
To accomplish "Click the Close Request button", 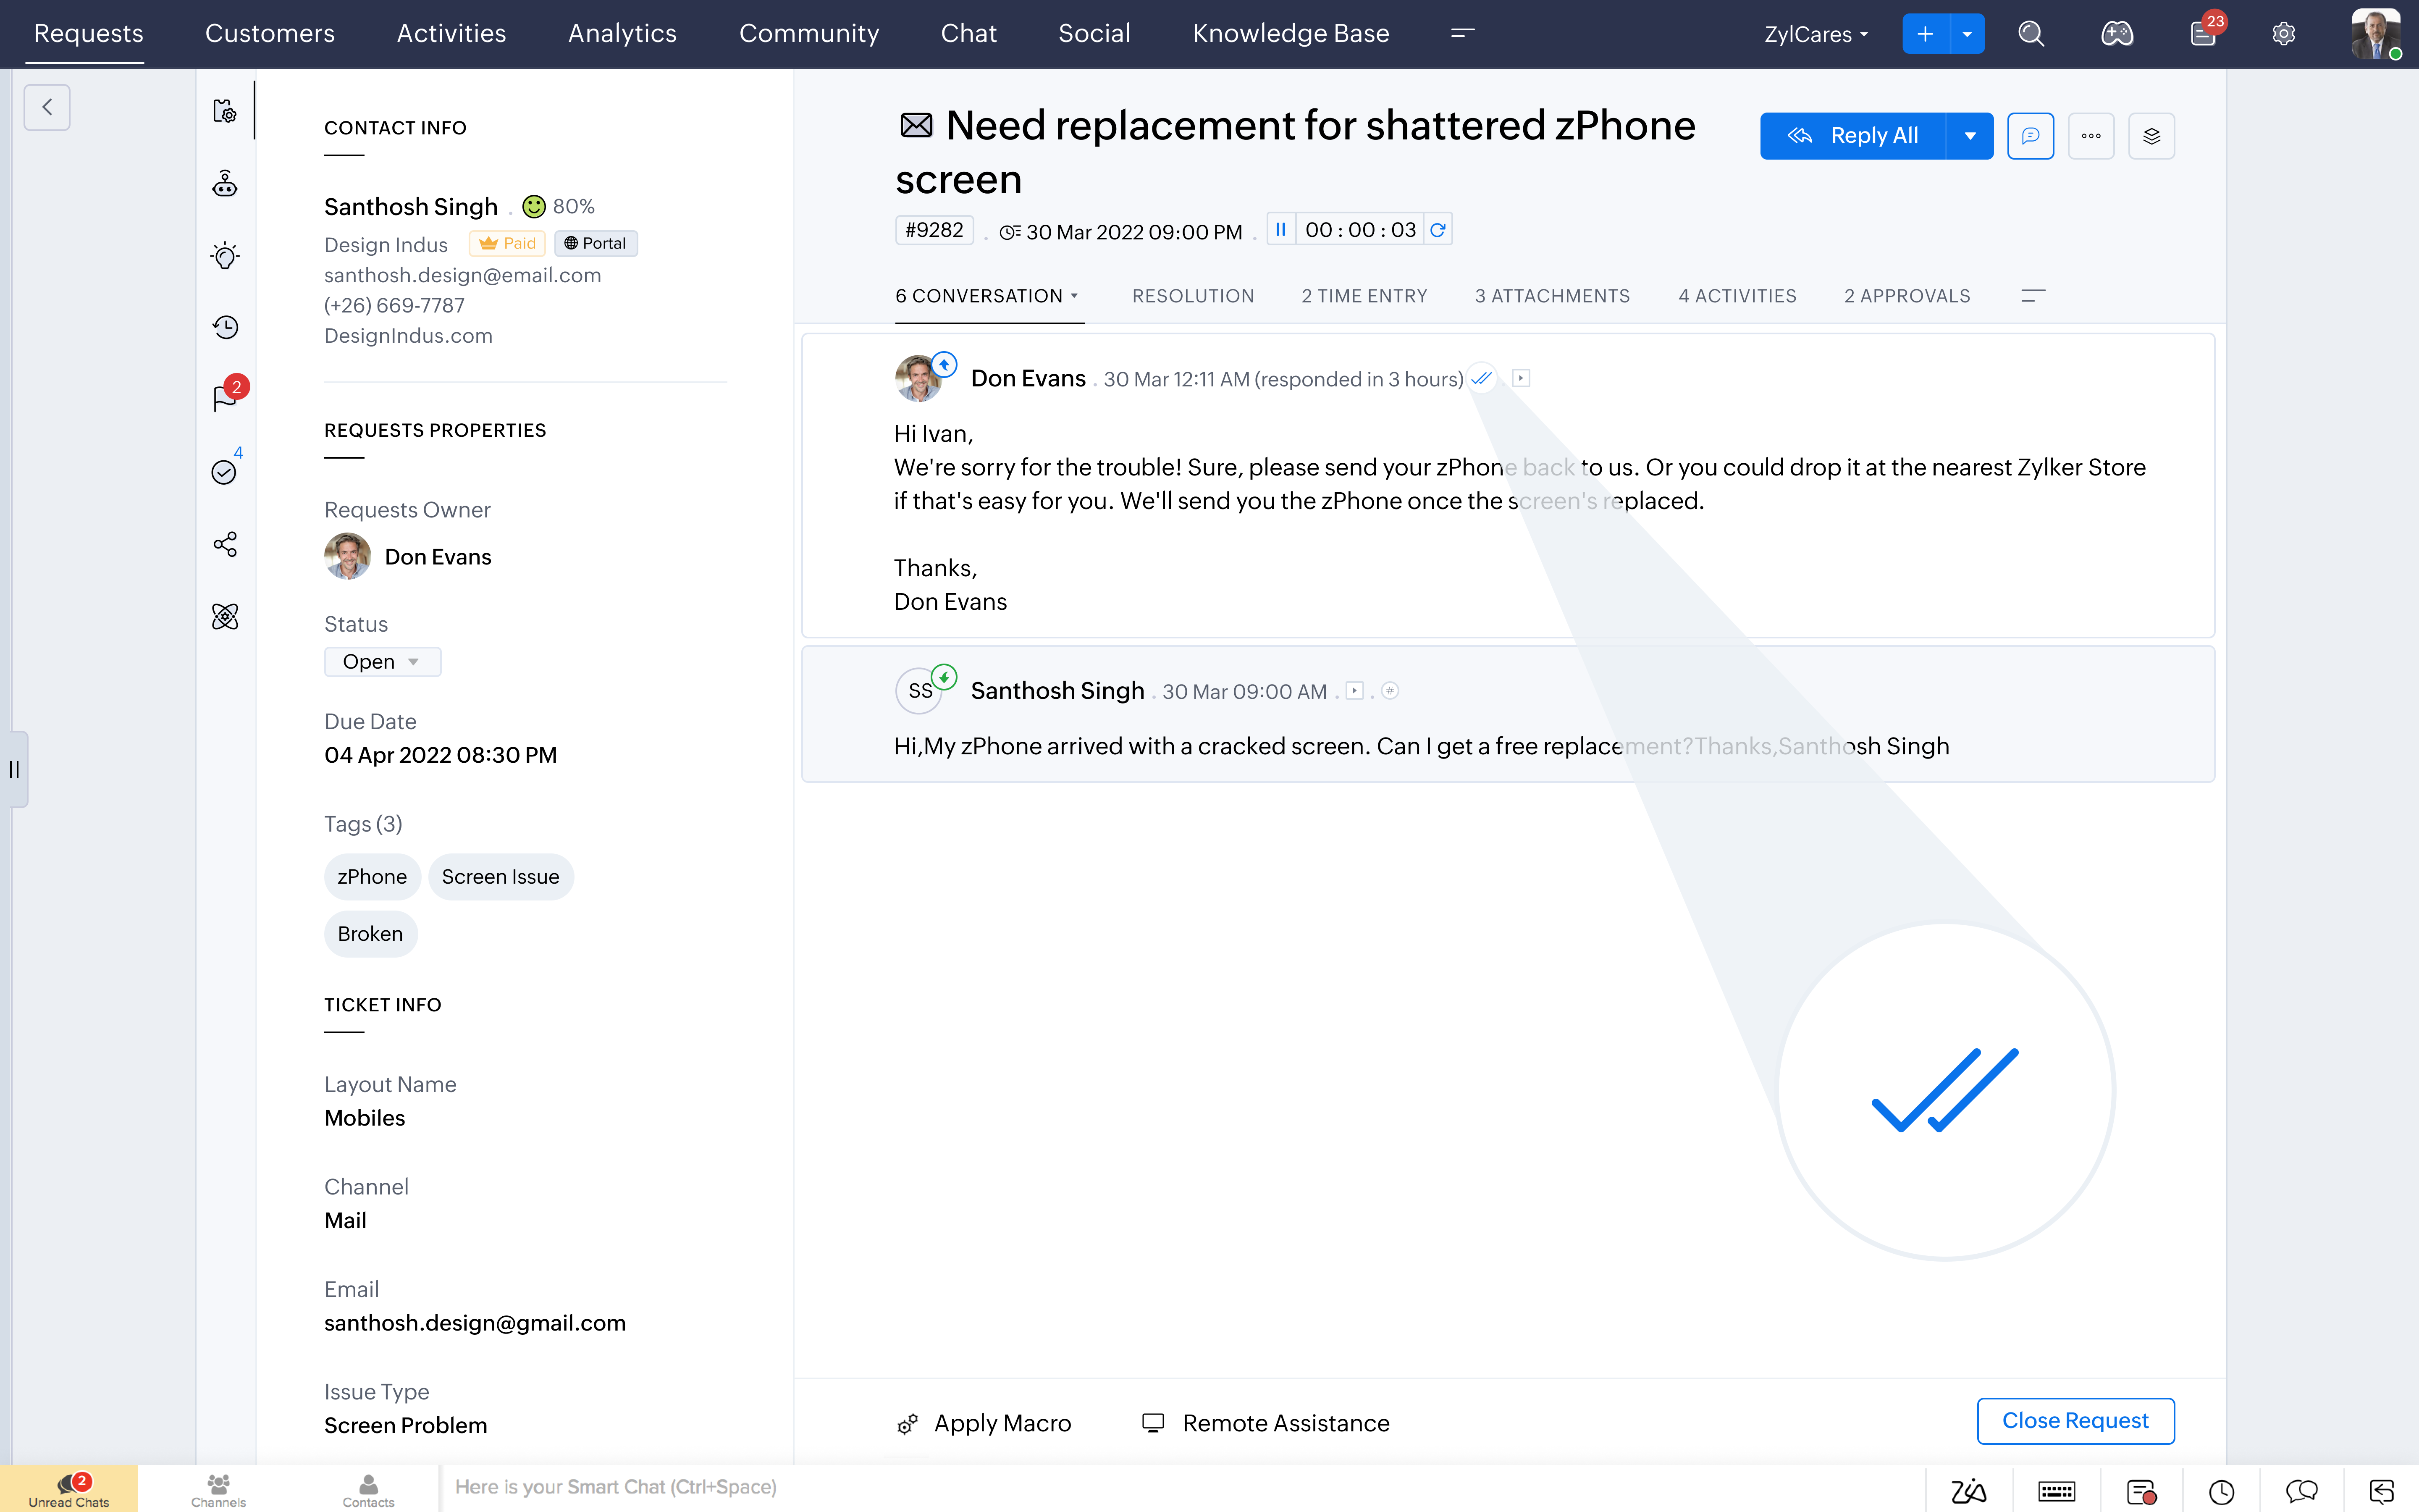I will point(2074,1420).
